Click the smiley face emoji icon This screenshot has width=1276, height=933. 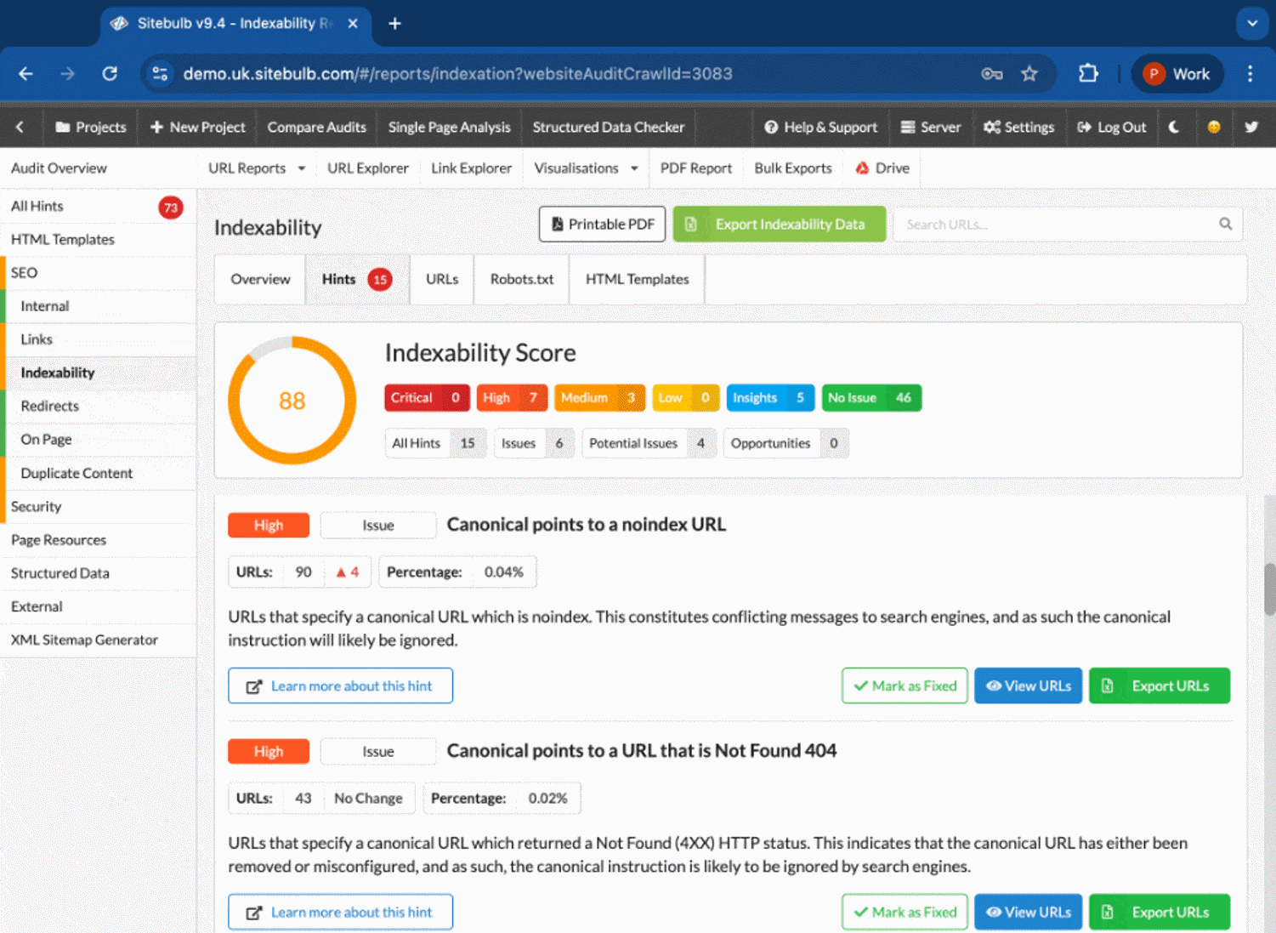(x=1213, y=127)
